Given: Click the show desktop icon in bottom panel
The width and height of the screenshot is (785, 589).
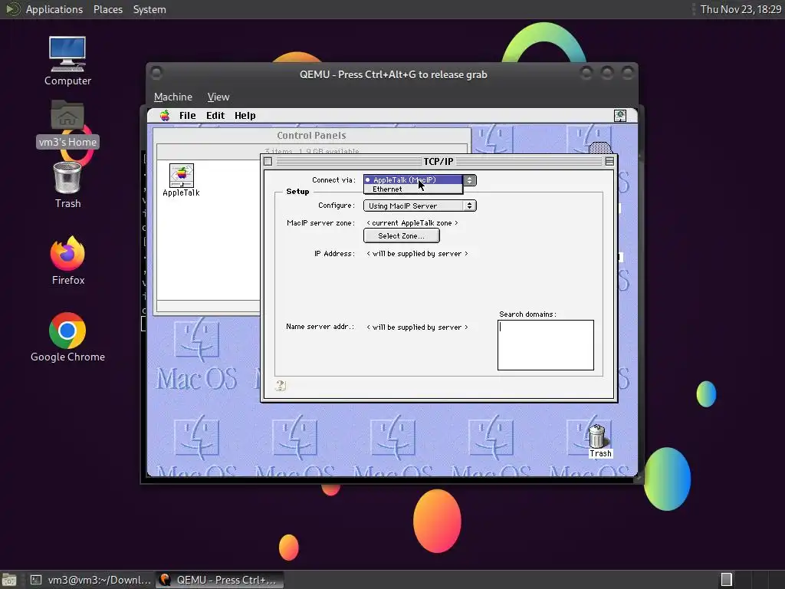Looking at the screenshot, I should click(x=9, y=580).
